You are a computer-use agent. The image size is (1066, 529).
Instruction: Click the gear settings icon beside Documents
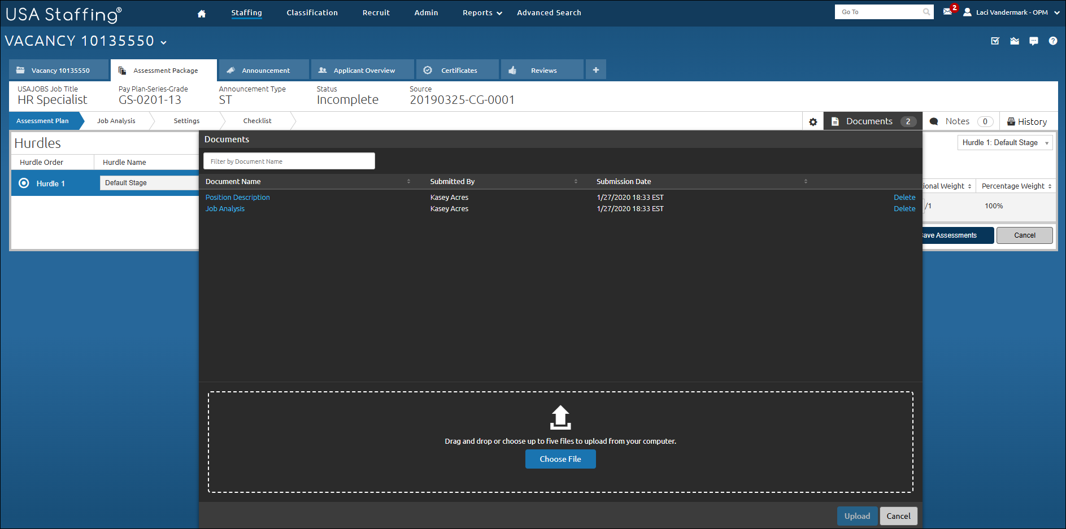point(813,122)
